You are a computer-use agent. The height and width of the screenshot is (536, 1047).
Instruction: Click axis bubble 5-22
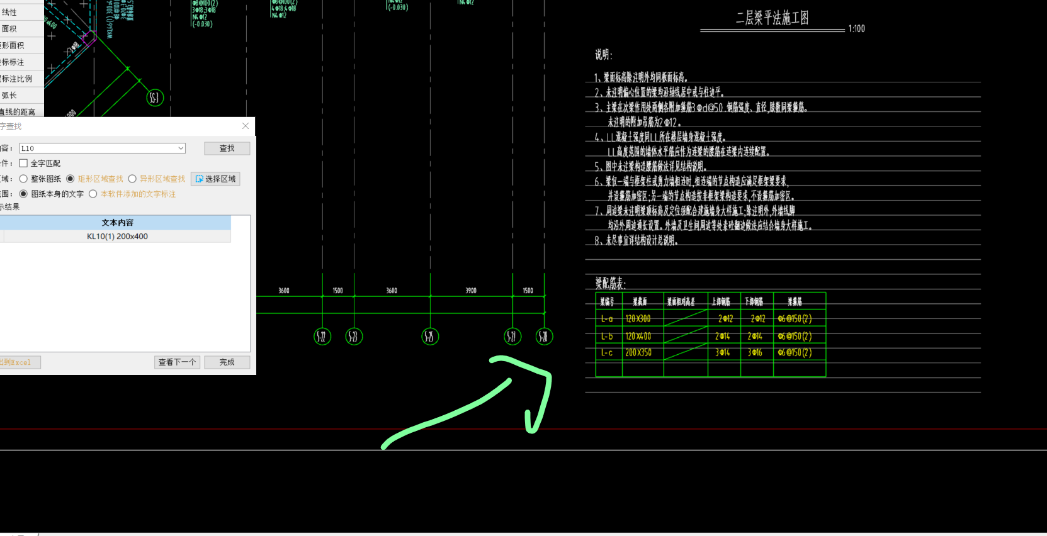pyautogui.click(x=322, y=337)
